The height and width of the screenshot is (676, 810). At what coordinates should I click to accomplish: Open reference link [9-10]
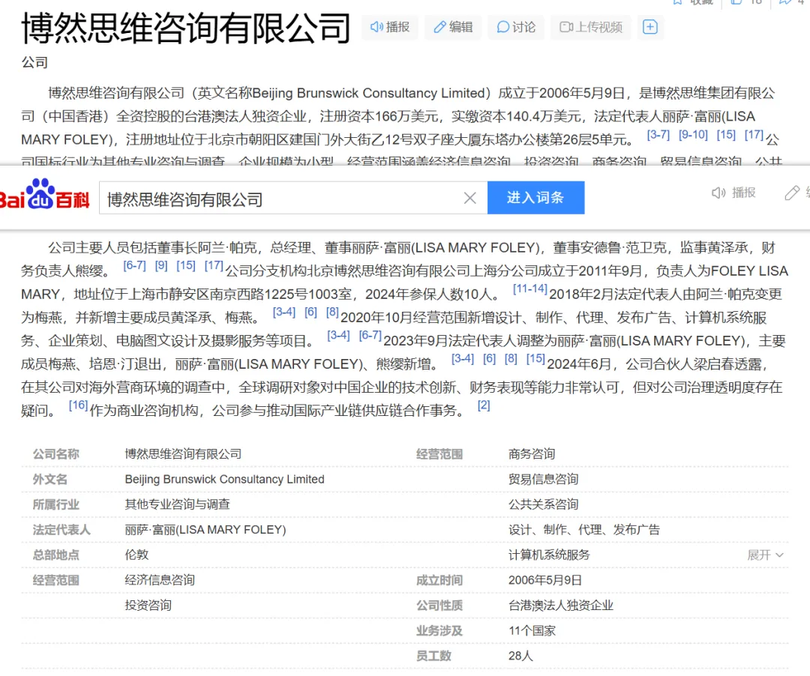[x=693, y=135]
